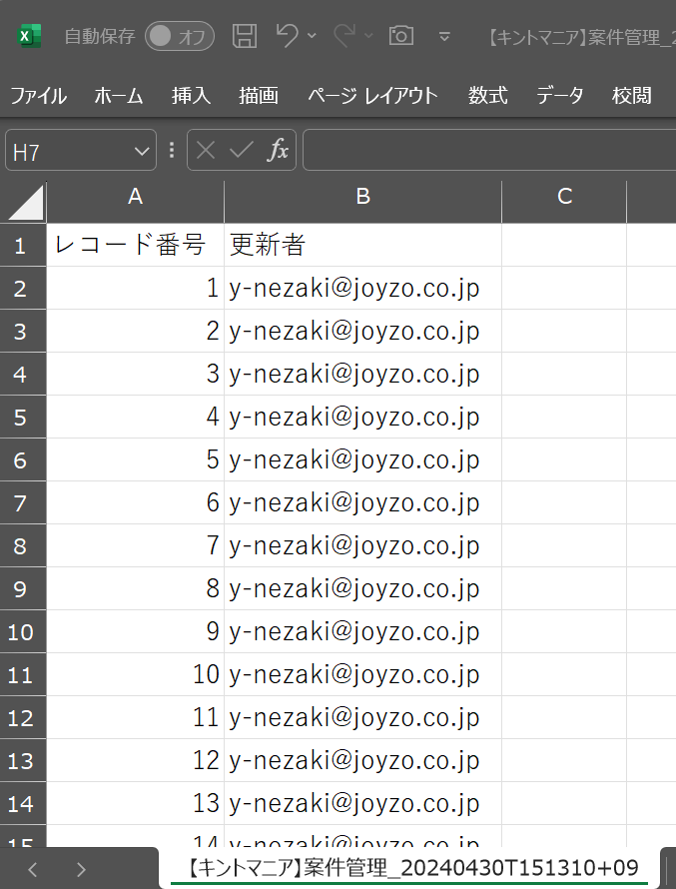The width and height of the screenshot is (676, 889).
Task: Select email cell in row 14
Action: (x=362, y=803)
